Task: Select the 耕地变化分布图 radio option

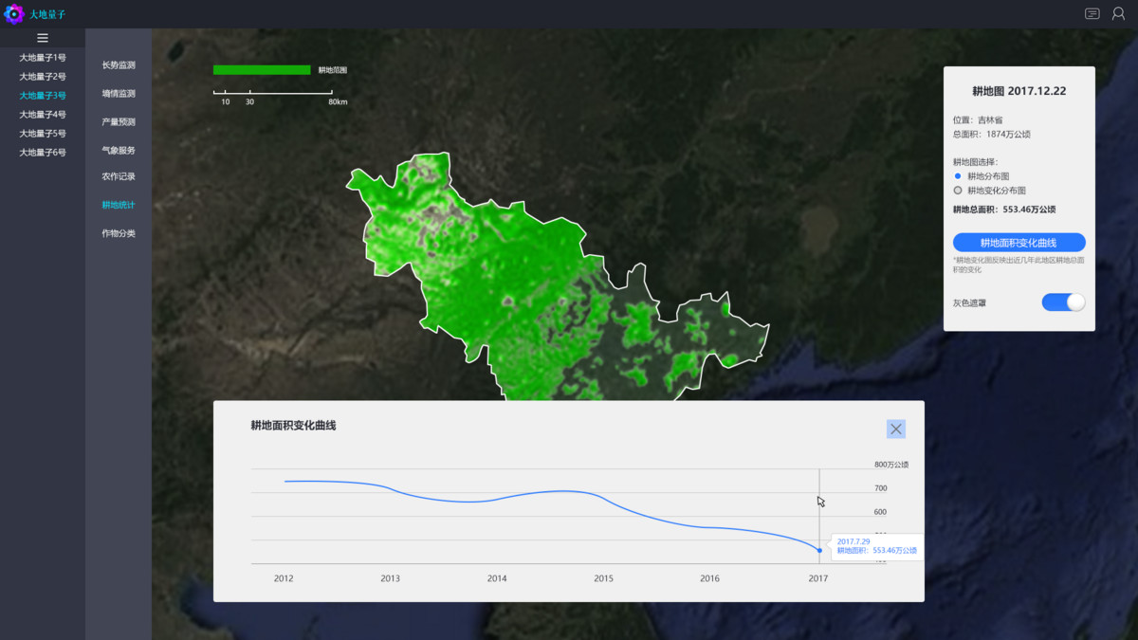Action: pos(958,191)
